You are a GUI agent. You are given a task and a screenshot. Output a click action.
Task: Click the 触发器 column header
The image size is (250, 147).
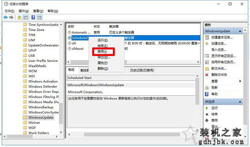[x=114, y=26]
